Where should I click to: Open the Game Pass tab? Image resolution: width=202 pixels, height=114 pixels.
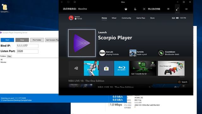click(141, 18)
